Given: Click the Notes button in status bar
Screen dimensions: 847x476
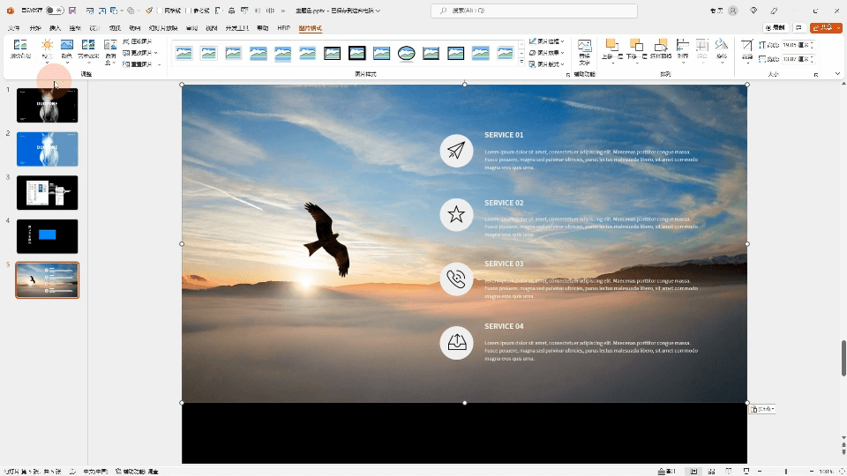Looking at the screenshot, I should pyautogui.click(x=667, y=471).
